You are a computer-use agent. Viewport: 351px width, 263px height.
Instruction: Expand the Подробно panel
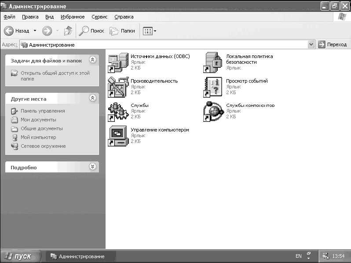click(93, 167)
